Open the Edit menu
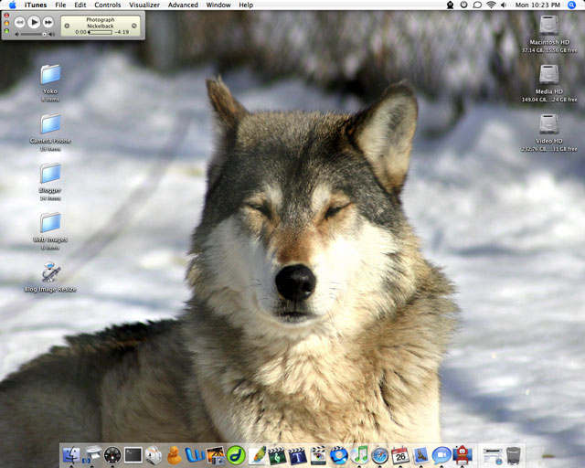Screen dimensions: 585x468 click(80, 5)
